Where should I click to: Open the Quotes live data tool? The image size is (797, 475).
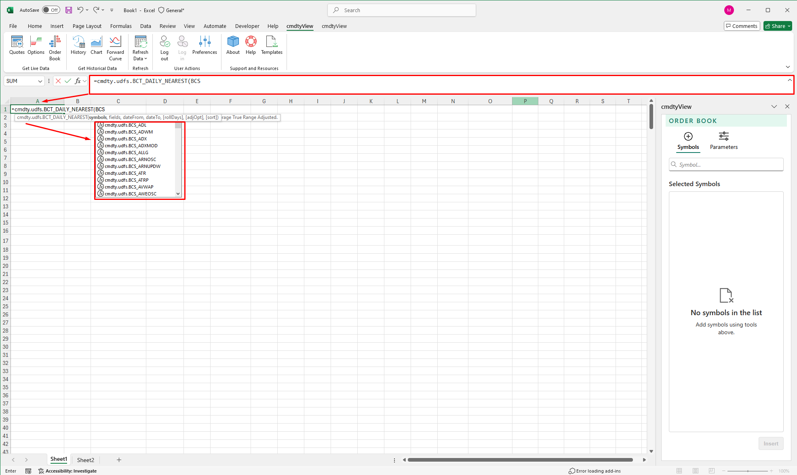click(17, 45)
